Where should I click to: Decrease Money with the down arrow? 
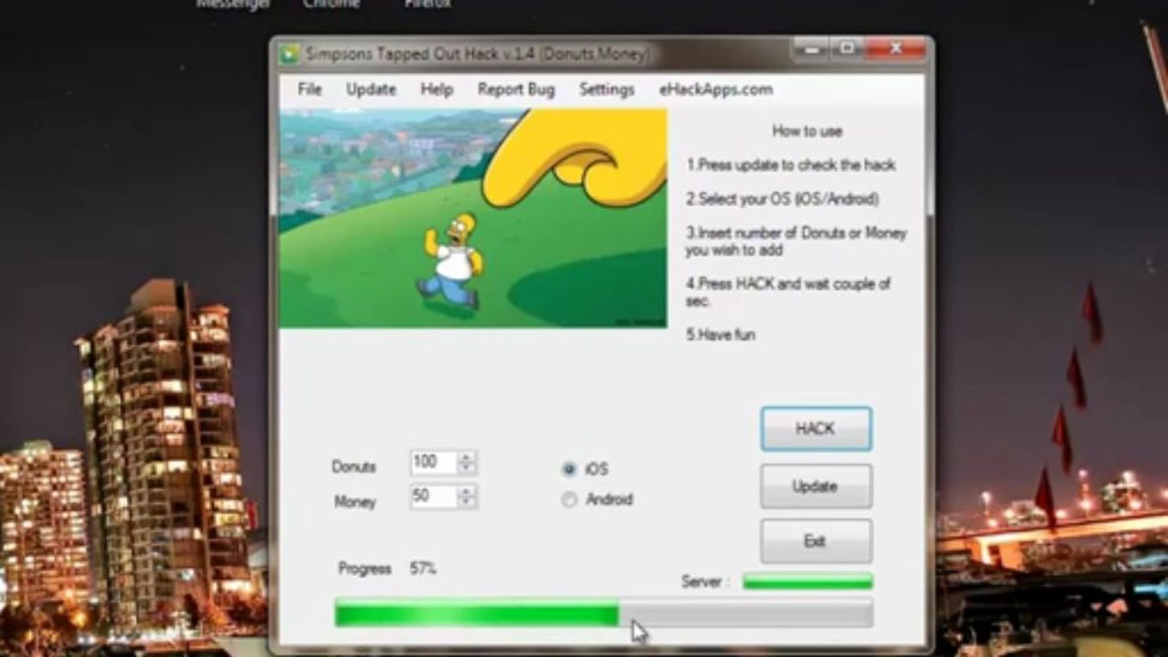467,503
